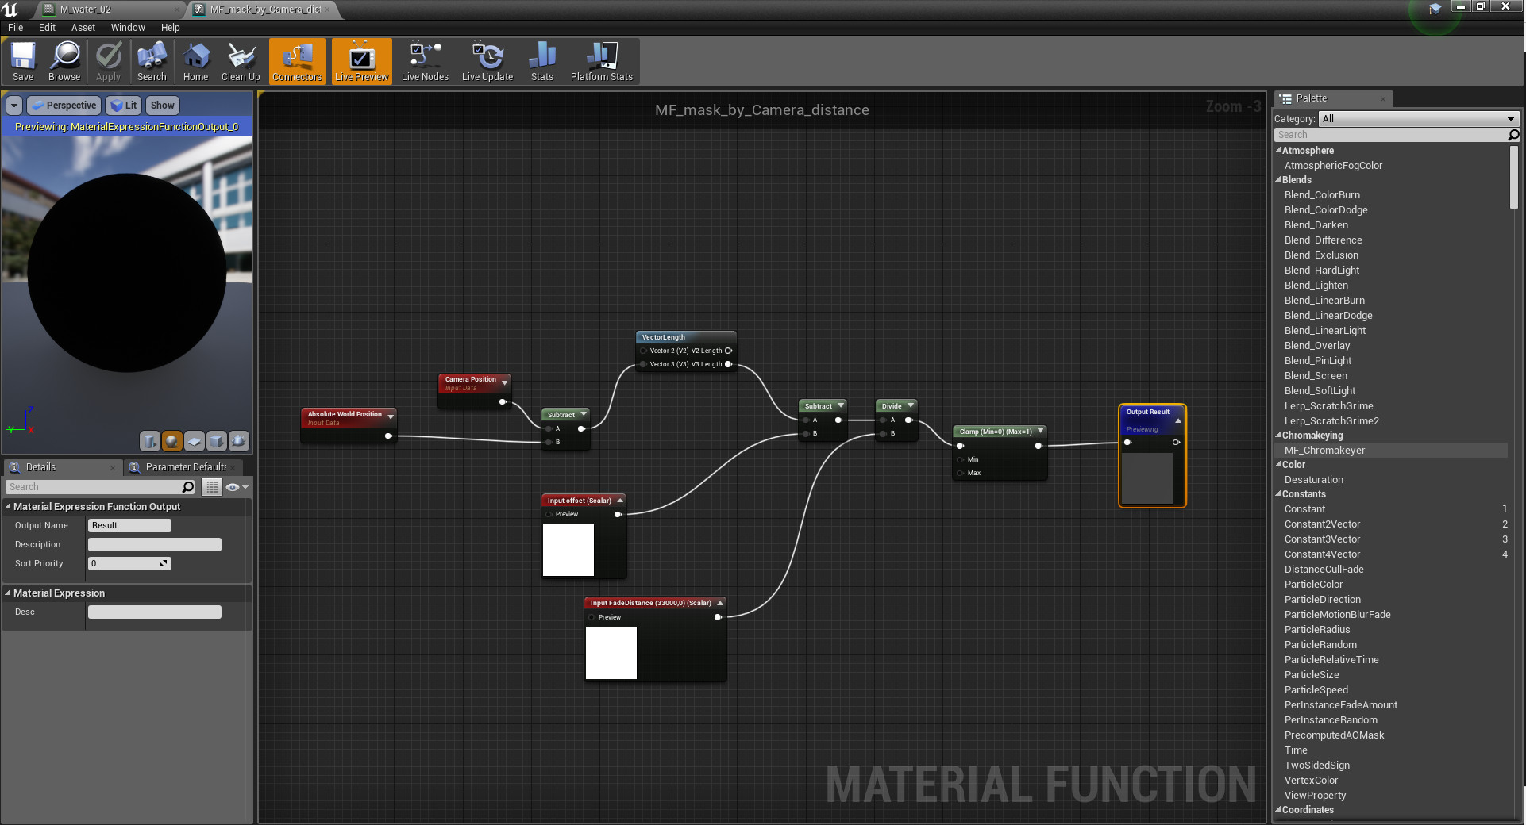The width and height of the screenshot is (1526, 825).
Task: Toggle the Connectors button in the toolbar
Action: pyautogui.click(x=296, y=61)
